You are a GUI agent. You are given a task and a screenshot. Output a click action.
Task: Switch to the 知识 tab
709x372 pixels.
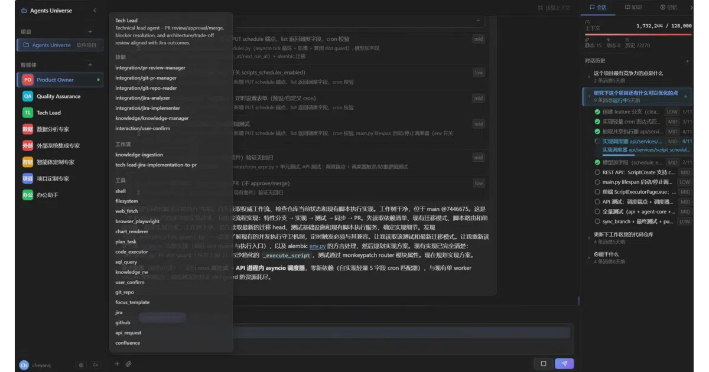coord(633,7)
